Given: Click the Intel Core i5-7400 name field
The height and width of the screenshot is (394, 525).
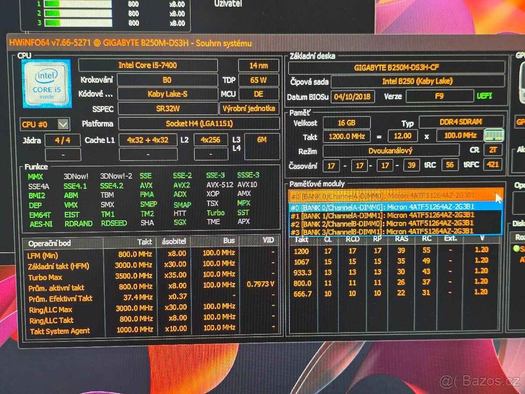Looking at the screenshot, I should pyautogui.click(x=147, y=65).
